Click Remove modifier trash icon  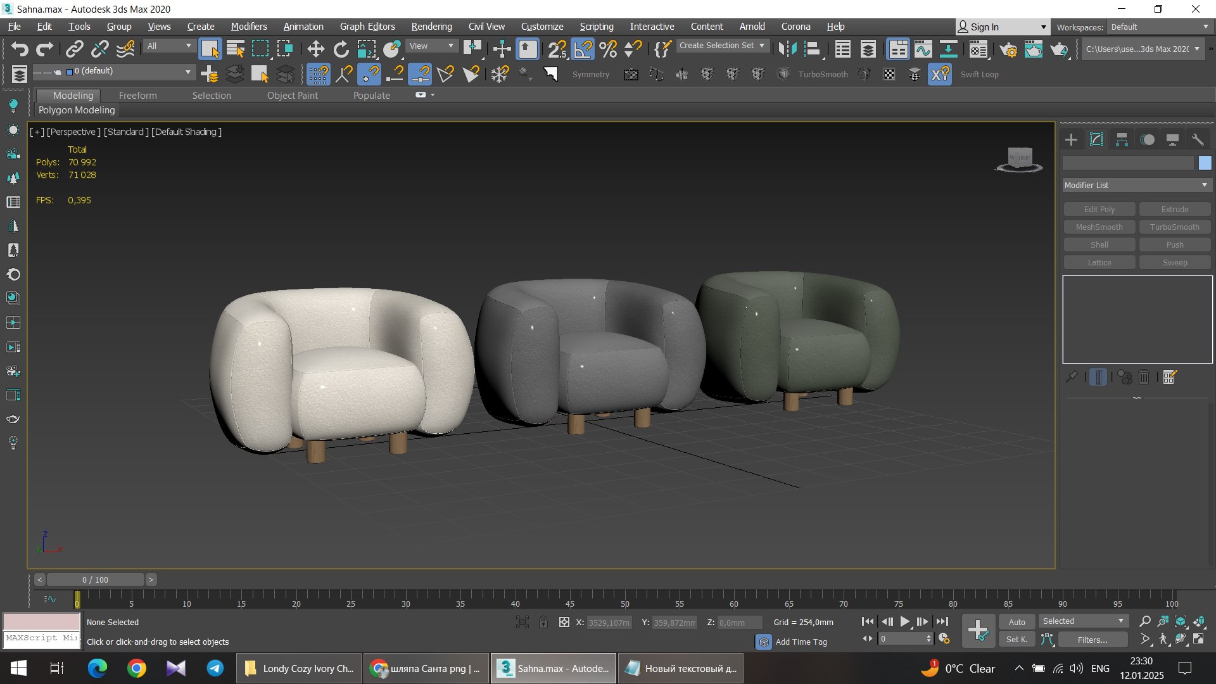[x=1144, y=377]
